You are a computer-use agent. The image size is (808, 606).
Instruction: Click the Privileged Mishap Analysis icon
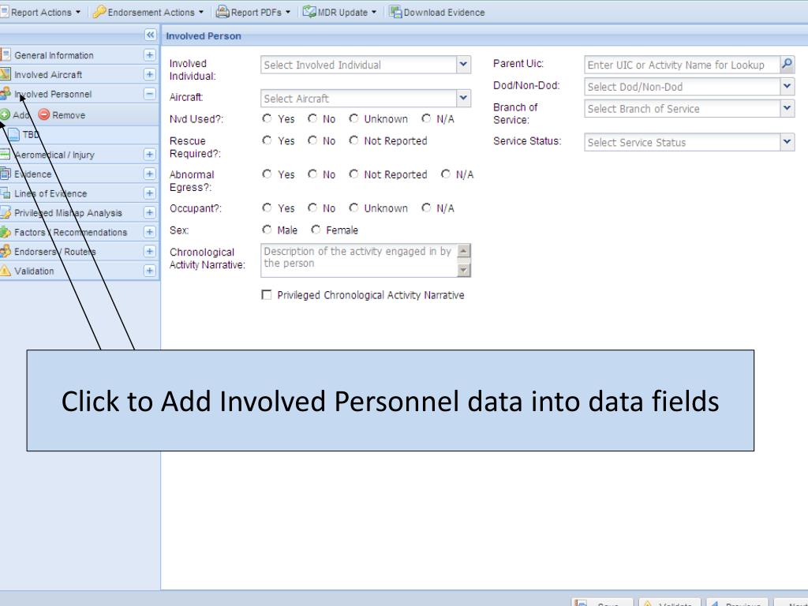6,212
